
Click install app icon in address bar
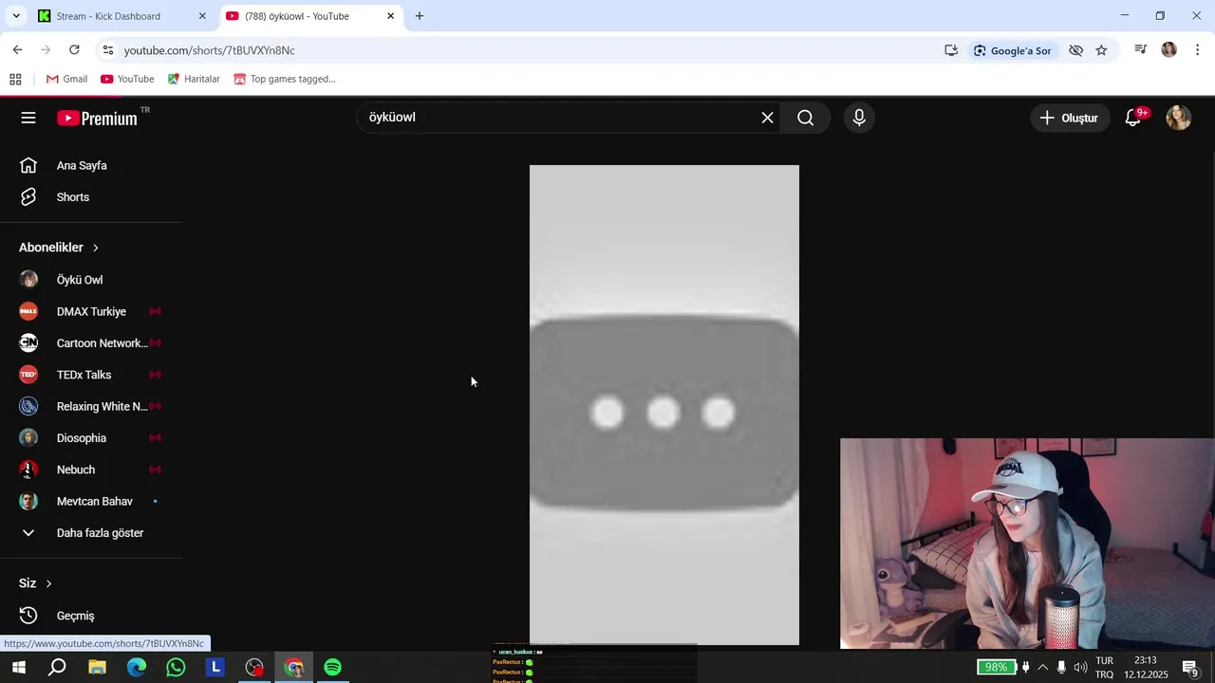click(951, 50)
